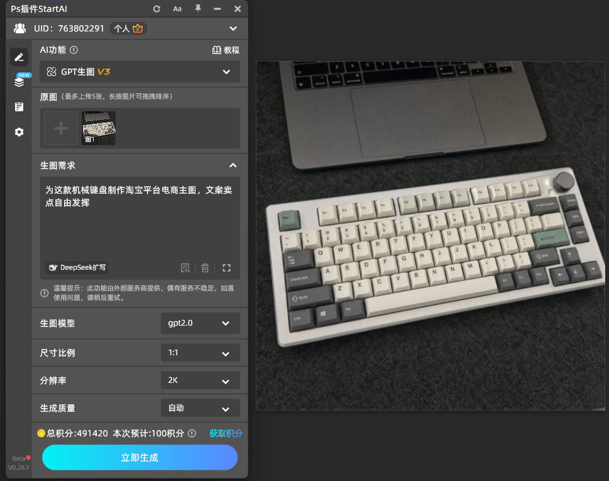The height and width of the screenshot is (481, 609).
Task: Expand the UID account dropdown chevron
Action: coord(233,28)
